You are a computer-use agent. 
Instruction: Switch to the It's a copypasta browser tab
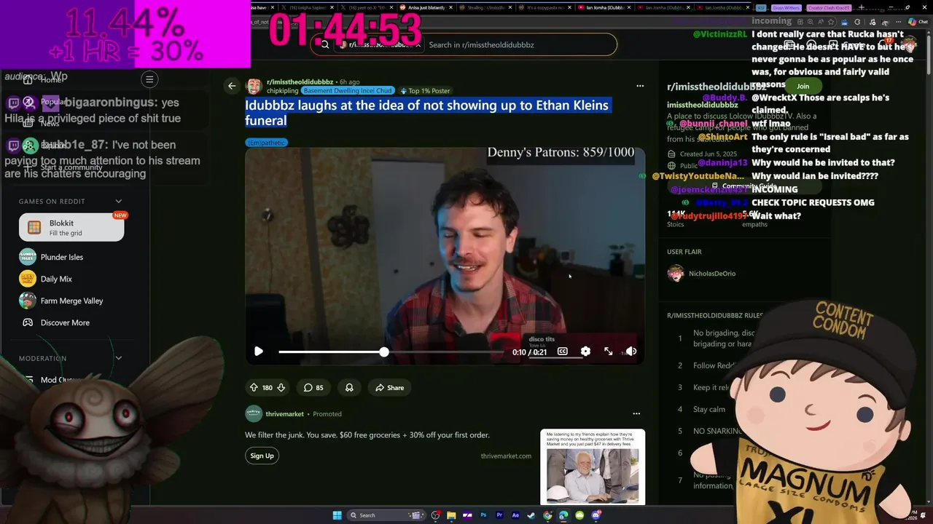(x=545, y=7)
